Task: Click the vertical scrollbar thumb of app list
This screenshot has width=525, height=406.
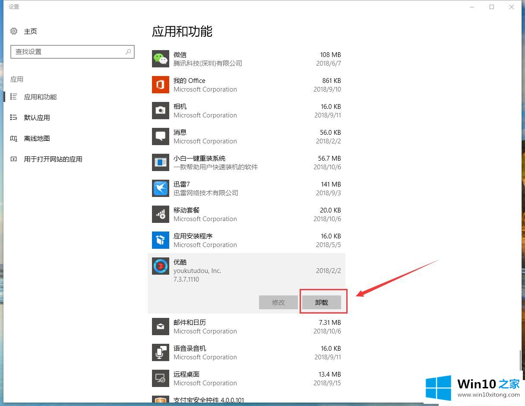Action: click(x=521, y=360)
